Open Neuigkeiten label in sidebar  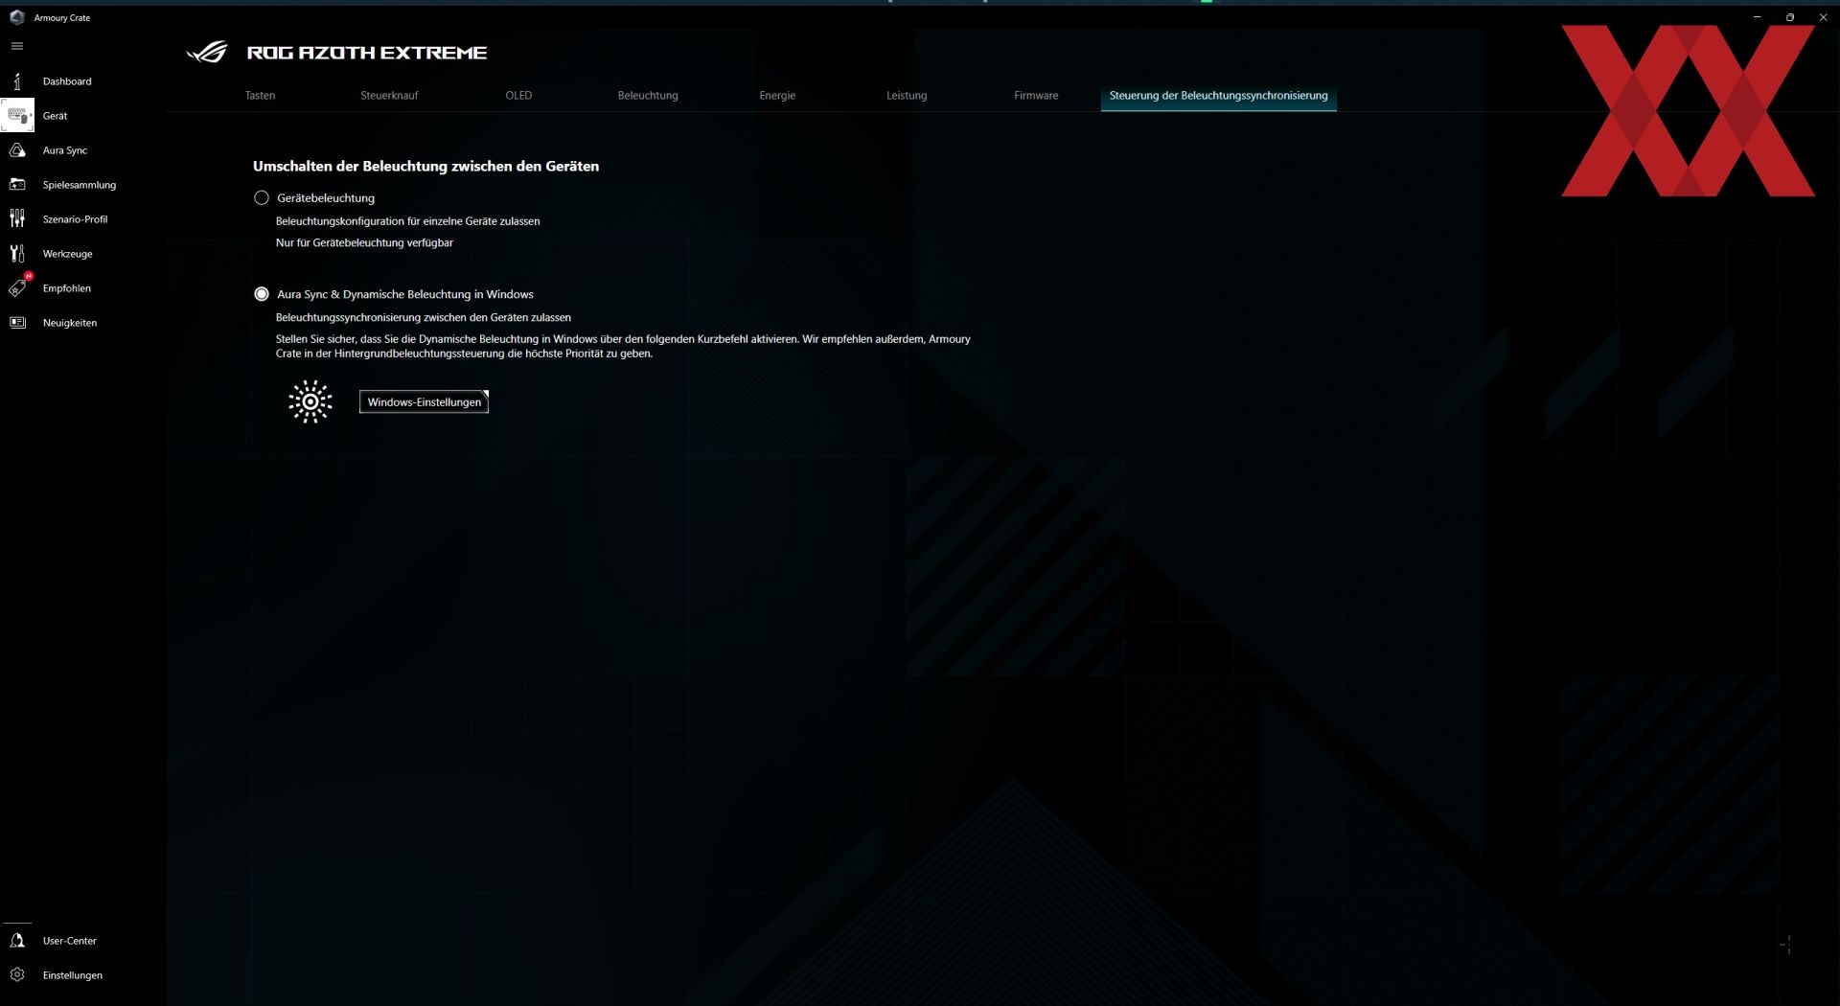(70, 323)
